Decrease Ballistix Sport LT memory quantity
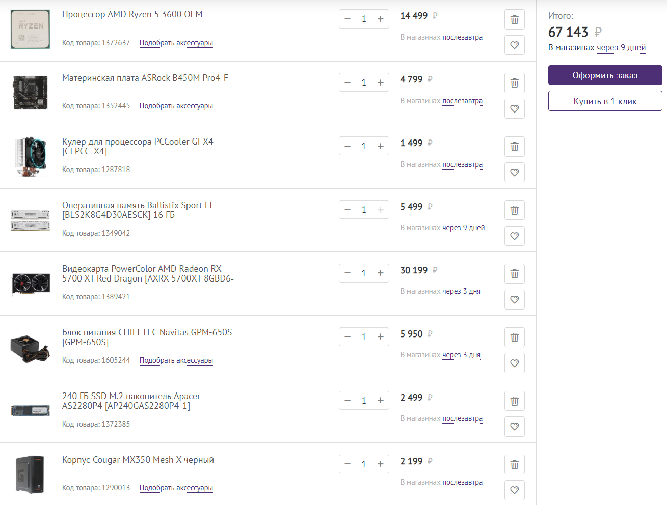 (348, 210)
